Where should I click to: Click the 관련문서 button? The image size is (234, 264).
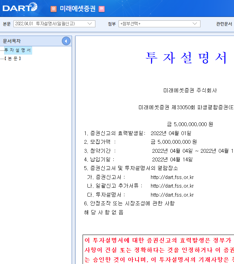pos(224,24)
